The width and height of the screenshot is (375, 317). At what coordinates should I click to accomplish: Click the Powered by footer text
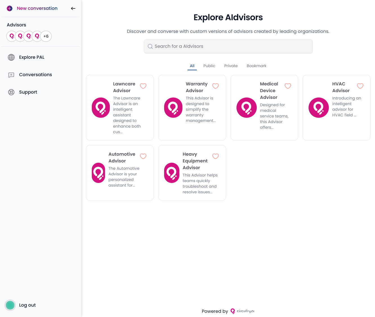(x=215, y=311)
